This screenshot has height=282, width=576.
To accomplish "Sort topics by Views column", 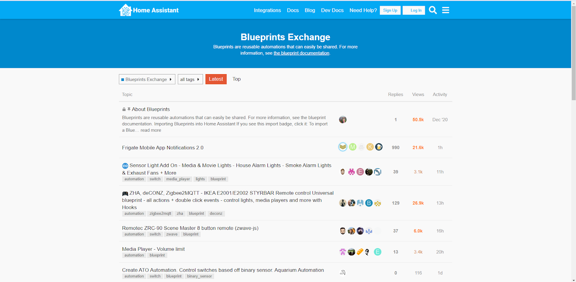I will click(x=418, y=95).
